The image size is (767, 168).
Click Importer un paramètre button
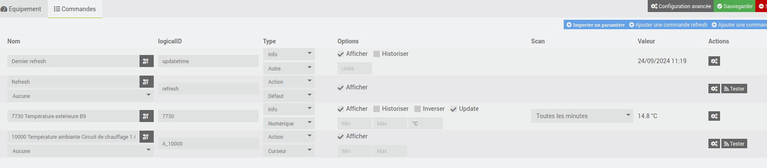[x=596, y=25]
